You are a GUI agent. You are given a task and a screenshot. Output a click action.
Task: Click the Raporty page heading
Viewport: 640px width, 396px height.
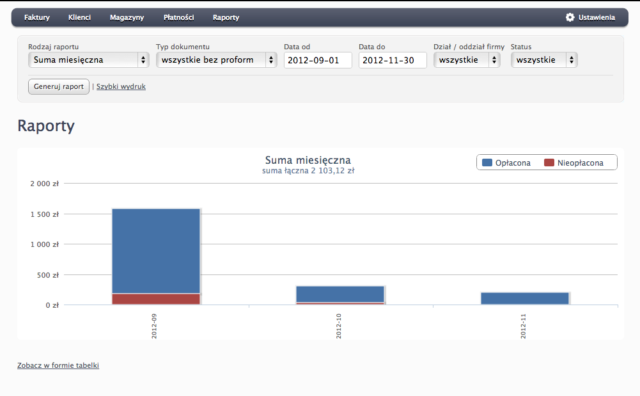[46, 126]
